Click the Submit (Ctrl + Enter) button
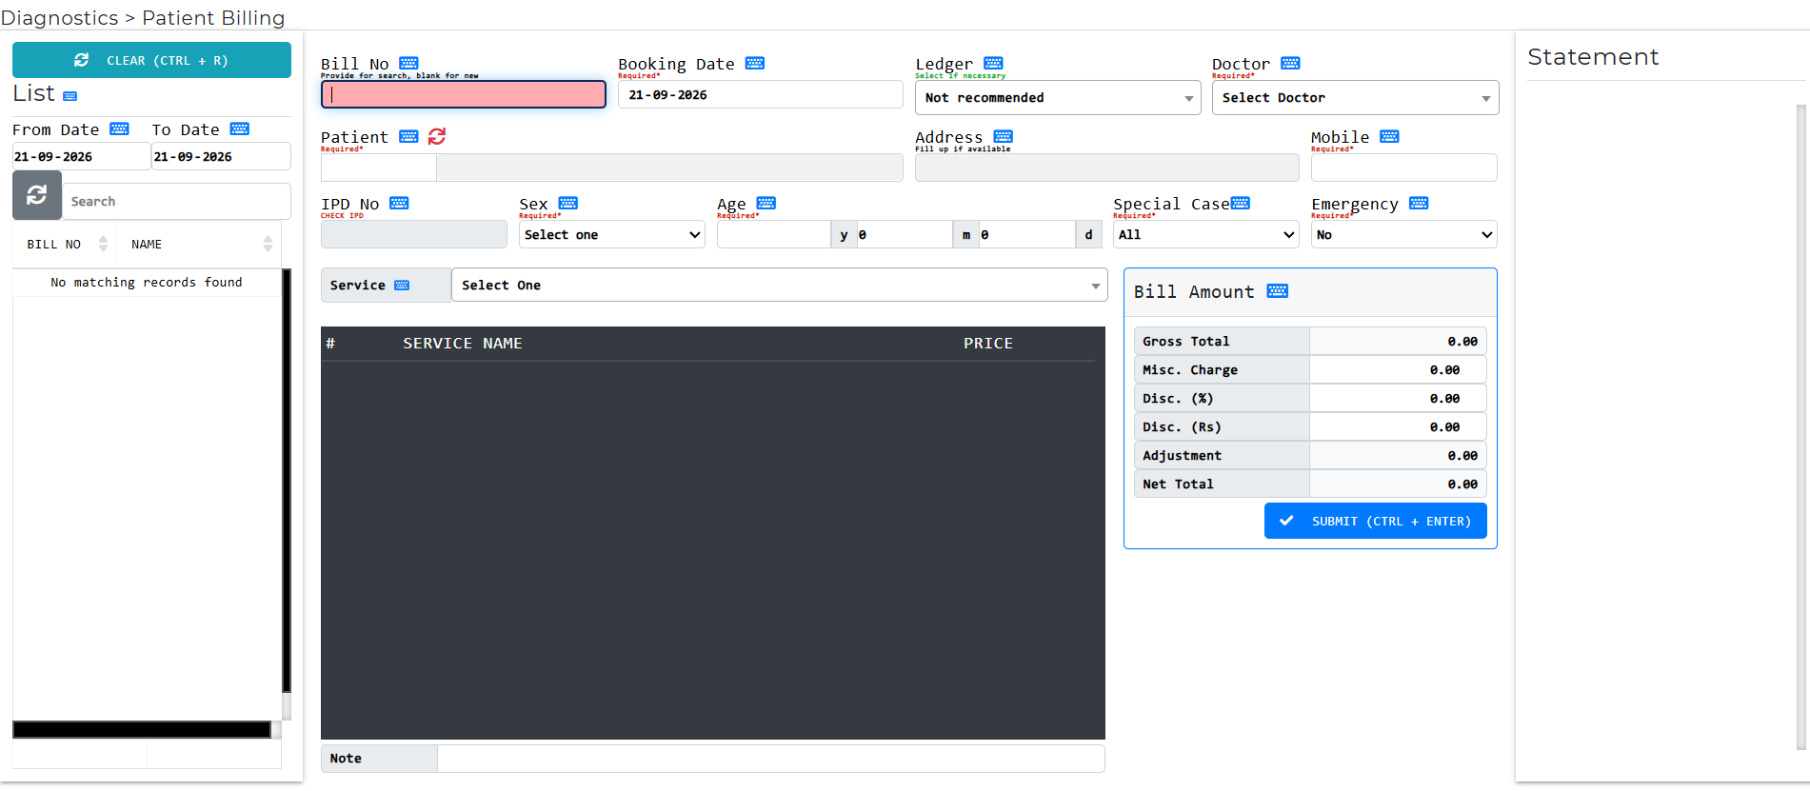The height and width of the screenshot is (791, 1810). click(1375, 521)
